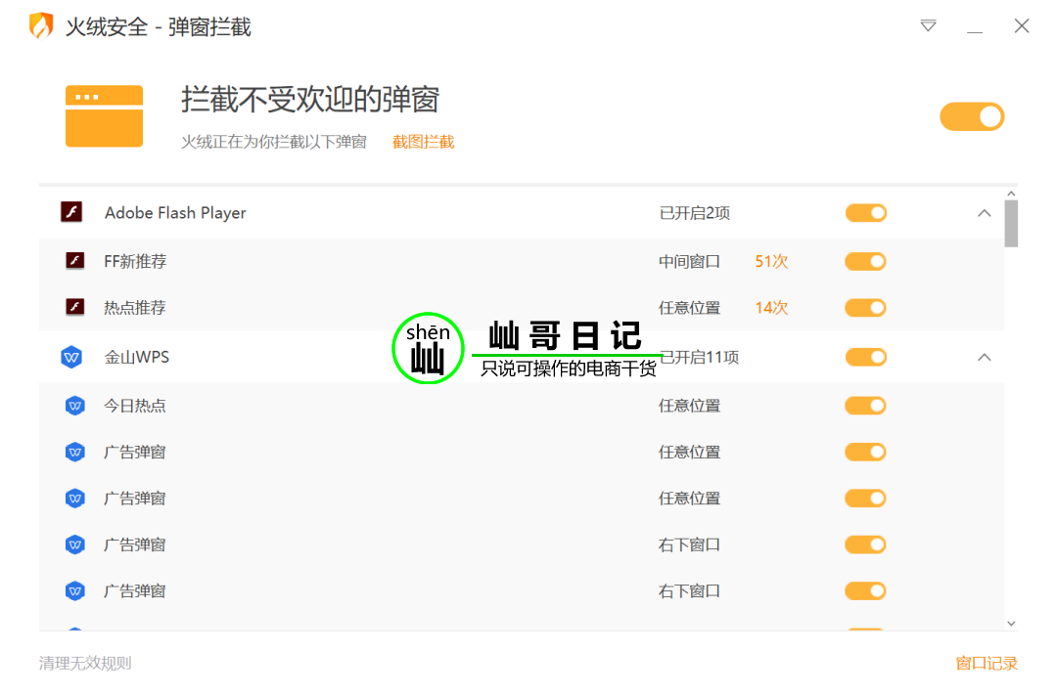The width and height of the screenshot is (1057, 695).
Task: Minimize the popup blocker window
Action: pyautogui.click(x=974, y=31)
